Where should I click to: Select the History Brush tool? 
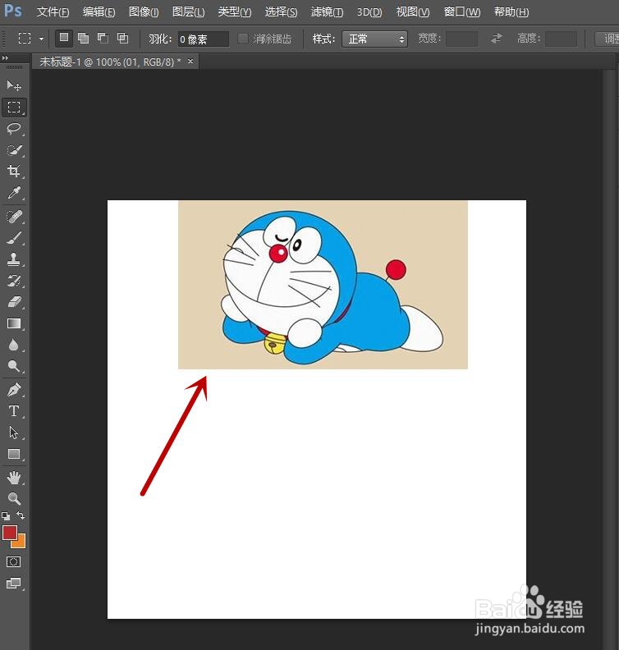14,281
